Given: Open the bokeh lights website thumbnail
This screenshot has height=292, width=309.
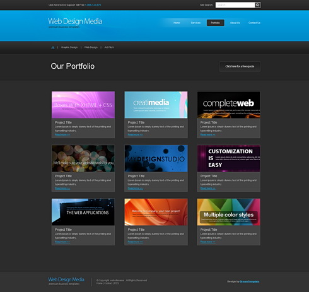Looking at the screenshot, I should click(83, 158).
